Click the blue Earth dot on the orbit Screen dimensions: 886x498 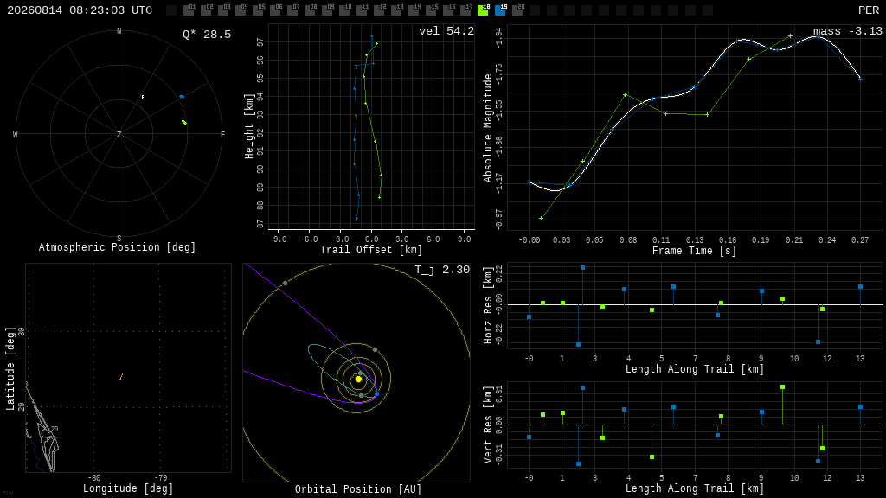point(377,393)
